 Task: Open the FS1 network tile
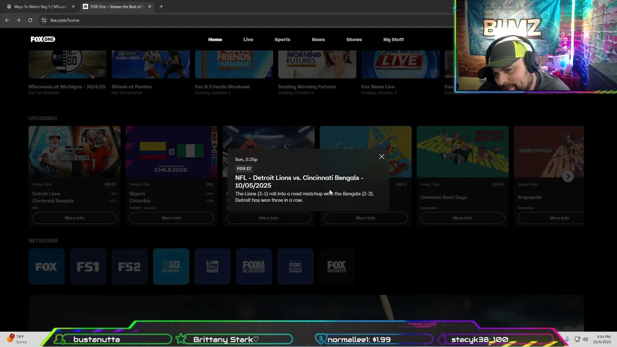88,267
